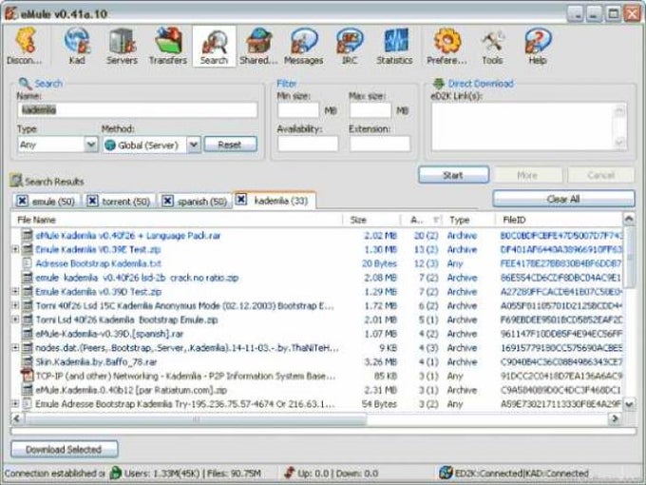Click the up/down transfer icon in status bar
646x485 pixels.
(x=289, y=473)
